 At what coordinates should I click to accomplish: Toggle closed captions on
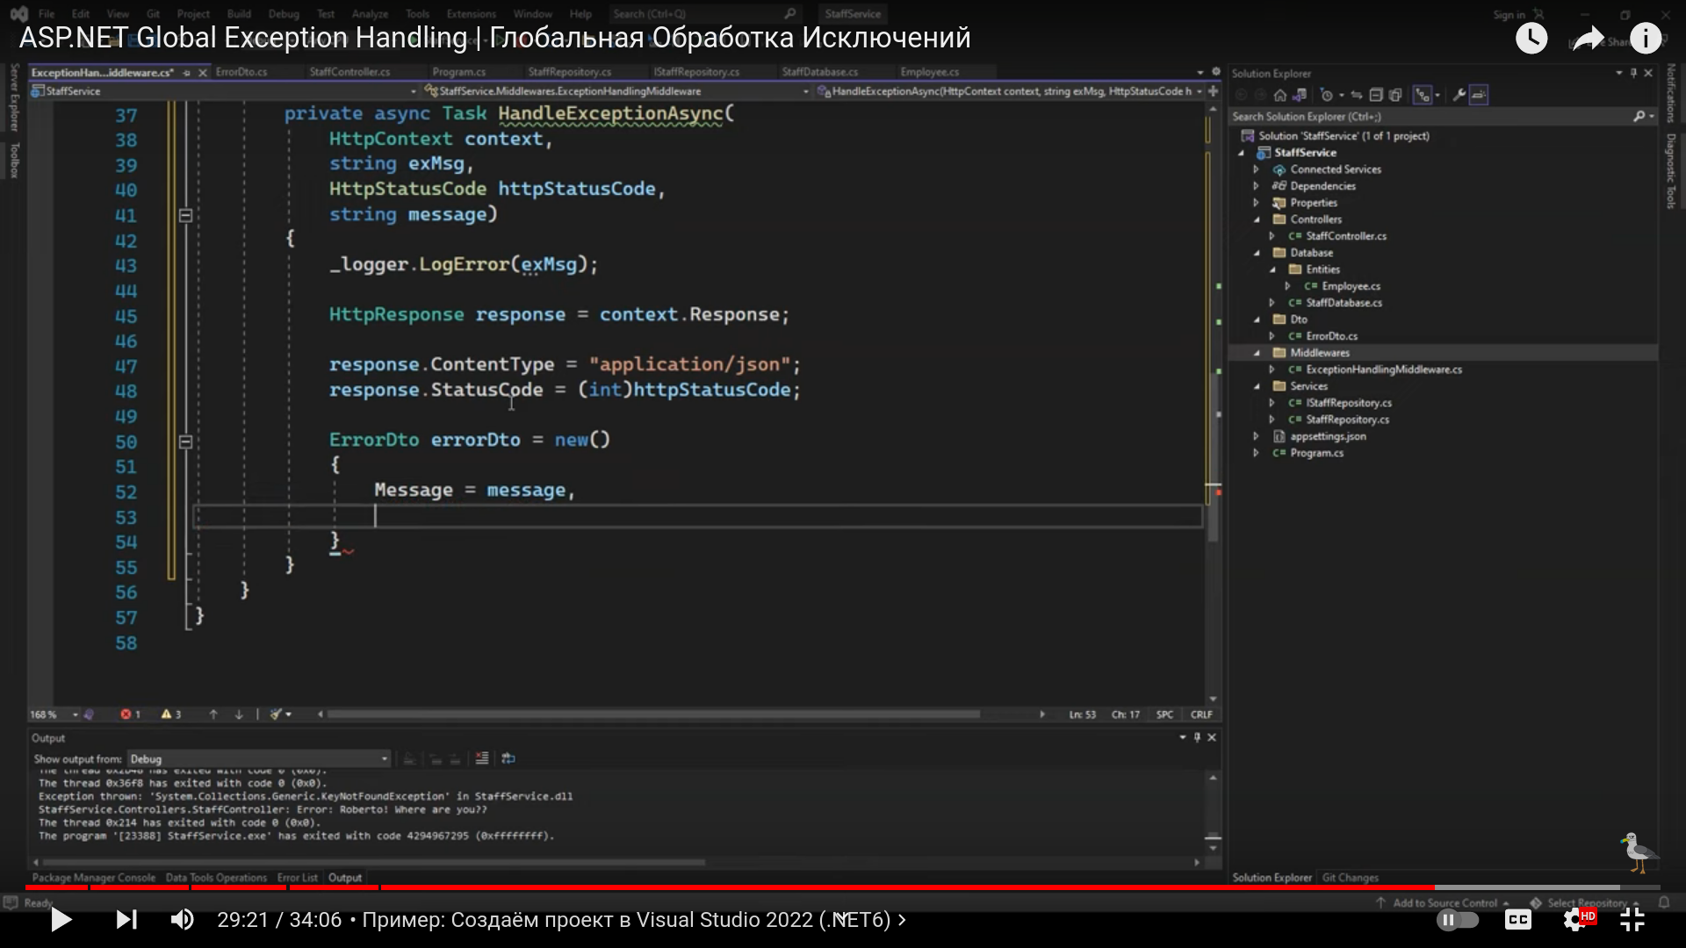[x=1518, y=919]
